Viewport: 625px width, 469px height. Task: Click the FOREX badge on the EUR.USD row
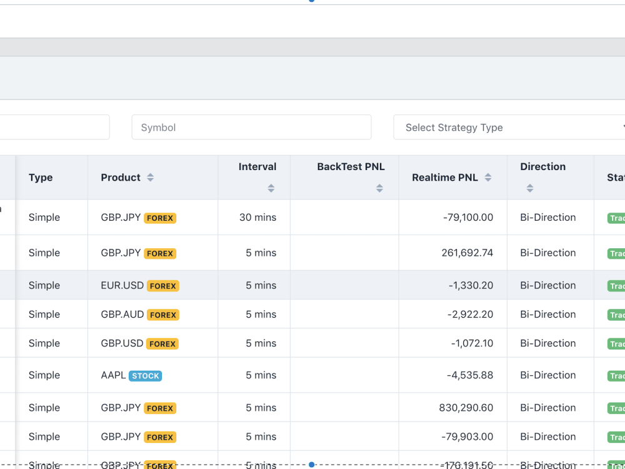(162, 286)
